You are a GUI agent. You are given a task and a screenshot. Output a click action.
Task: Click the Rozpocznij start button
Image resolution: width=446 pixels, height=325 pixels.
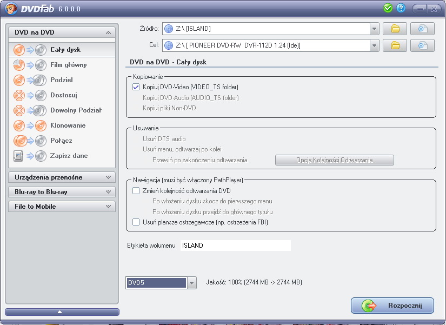click(392, 306)
